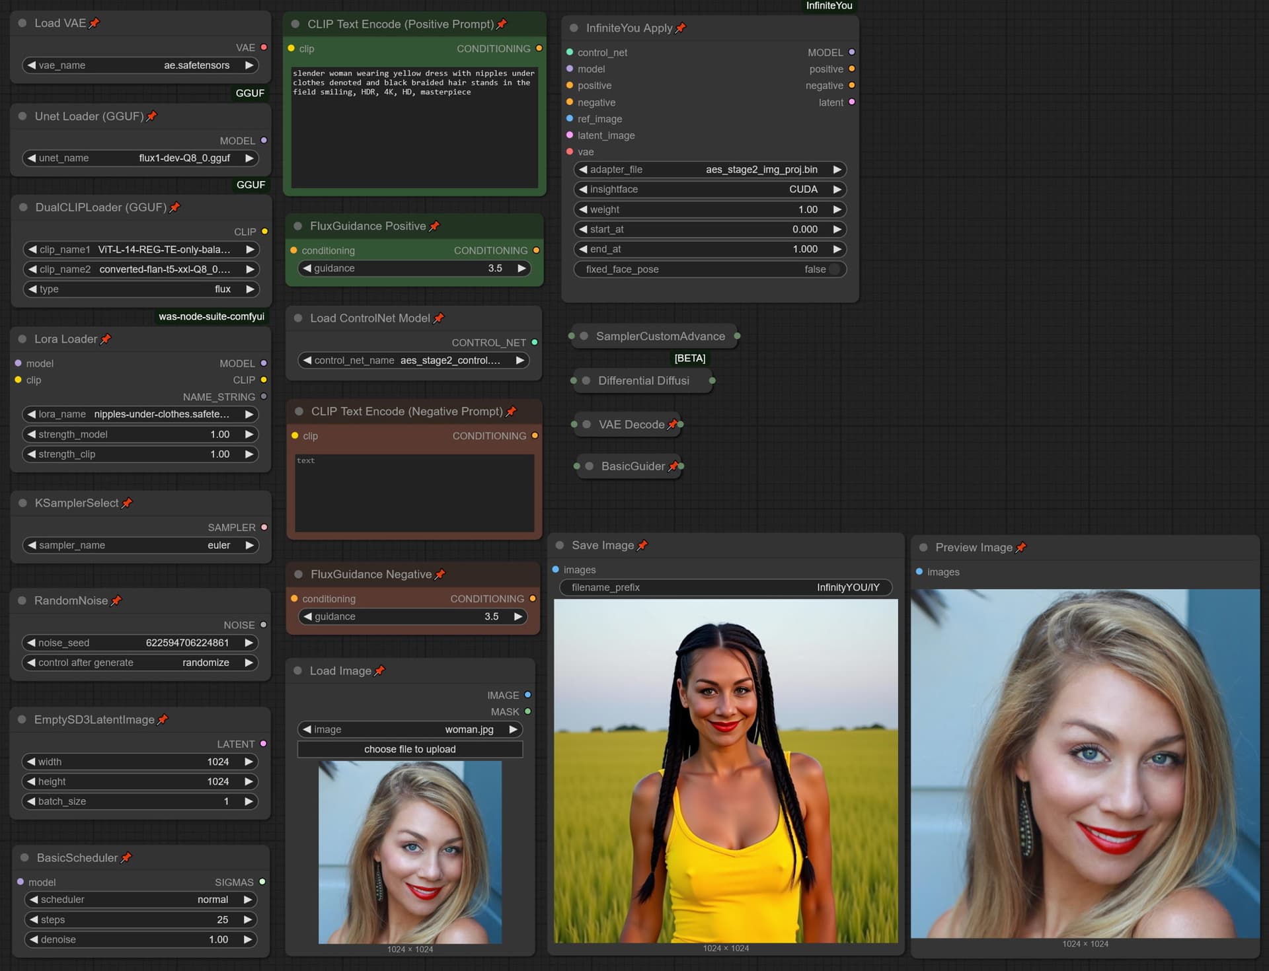Increase the steps value with right arrow
Viewport: 1269px width, 971px height.
(x=248, y=919)
